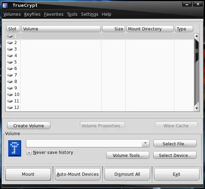
Task: Click the drive icon for slot 1
Action: [x=10, y=36]
